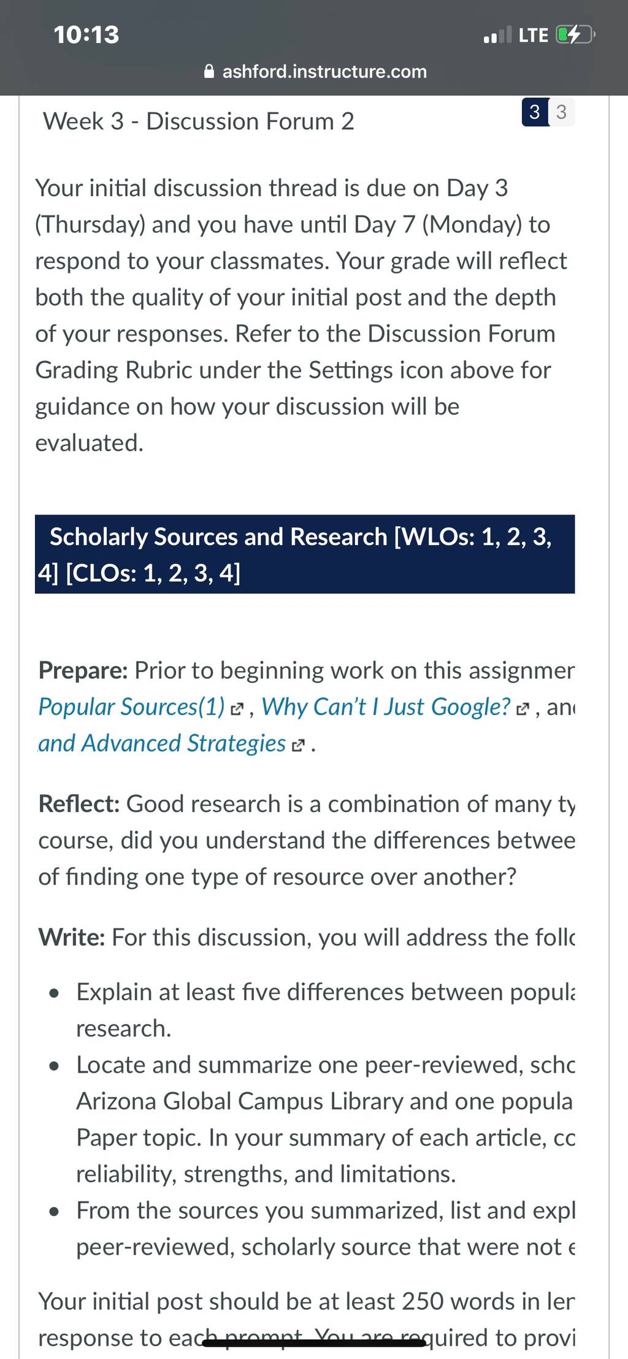Tap the battery charging icon

coord(575,35)
